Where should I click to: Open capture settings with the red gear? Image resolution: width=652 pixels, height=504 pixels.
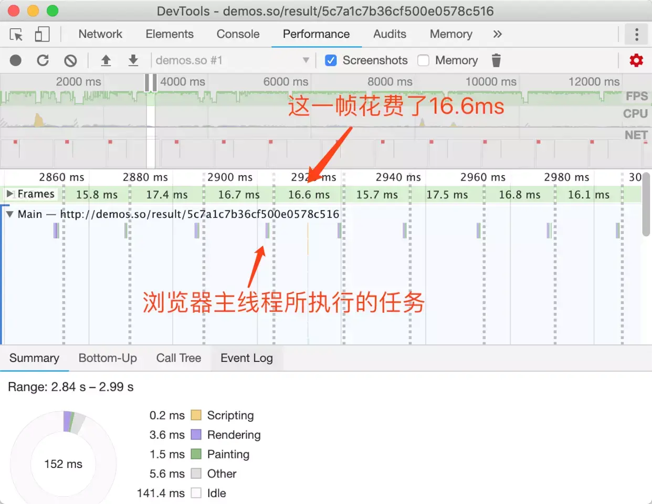tap(636, 60)
